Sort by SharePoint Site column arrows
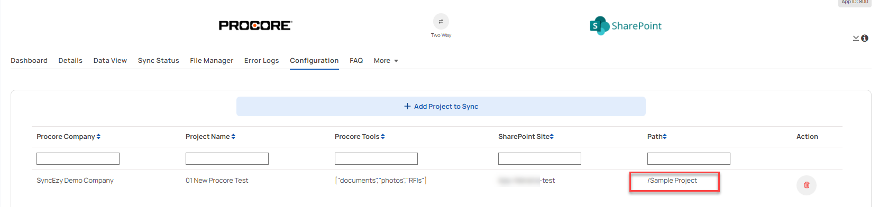Viewport: 879px width, 207px height. 552,137
